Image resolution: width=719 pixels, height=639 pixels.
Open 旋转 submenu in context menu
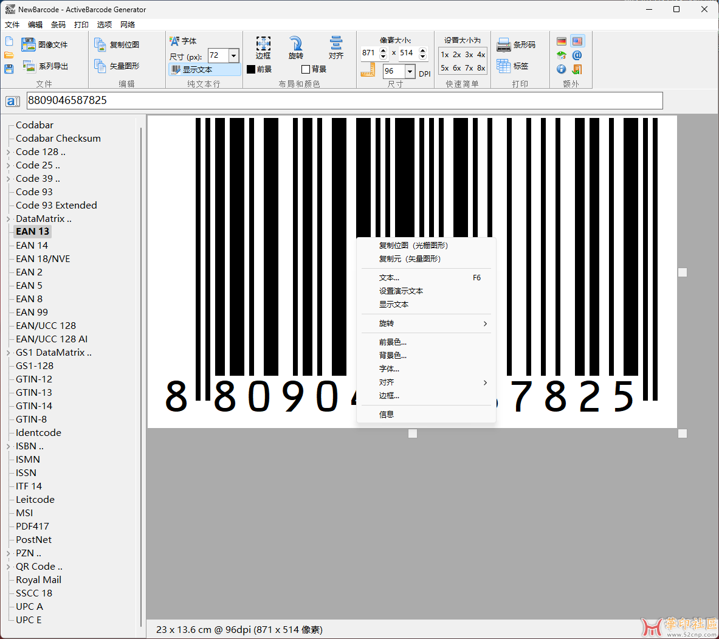pyautogui.click(x=426, y=323)
